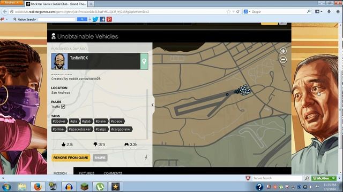
Task: Select the Rockstar Games Social Club tab
Action: [56, 4]
